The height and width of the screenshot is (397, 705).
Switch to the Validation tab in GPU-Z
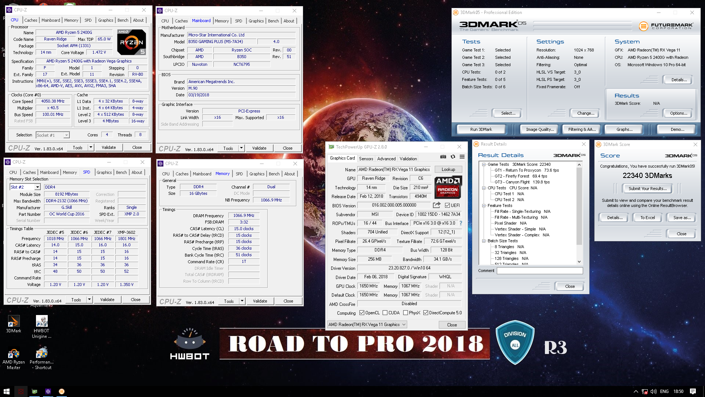[408, 159]
